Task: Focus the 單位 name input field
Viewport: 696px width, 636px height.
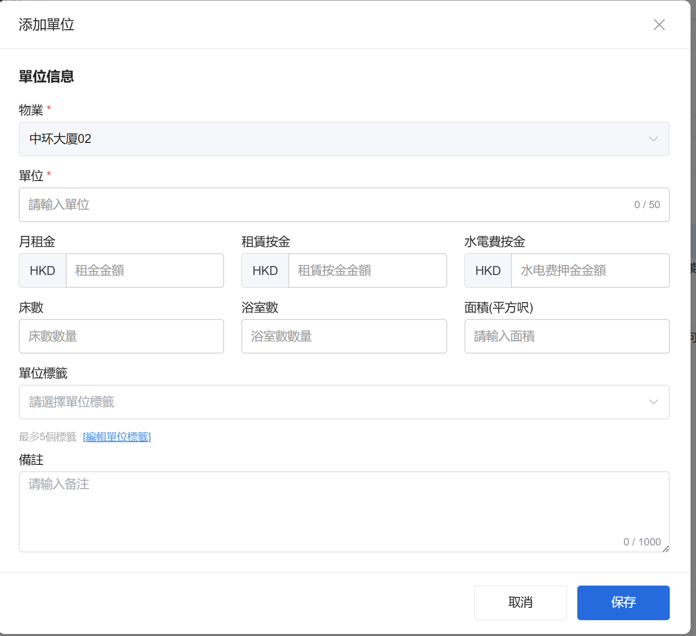Action: [x=326, y=205]
